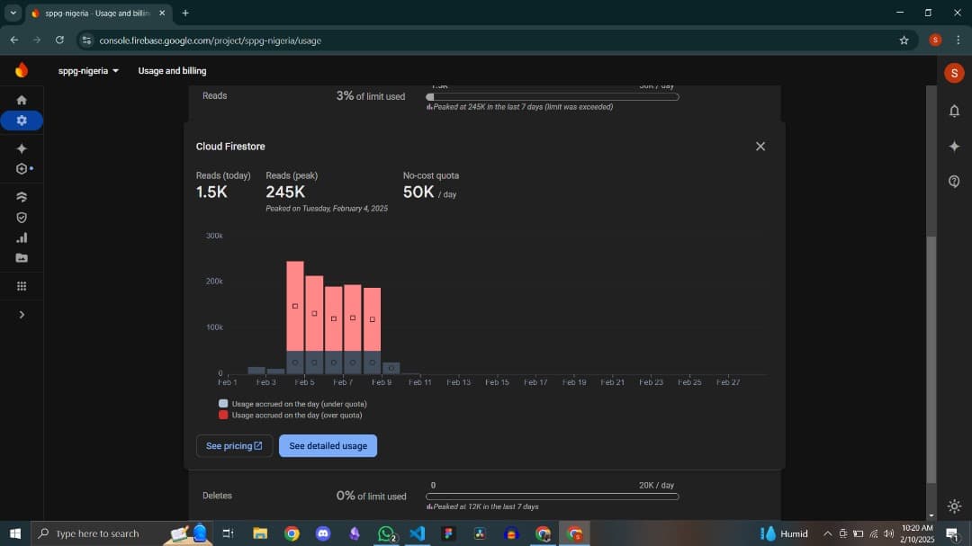This screenshot has height=546, width=972.
Task: Click the under quota legend swatch
Action: click(x=223, y=404)
